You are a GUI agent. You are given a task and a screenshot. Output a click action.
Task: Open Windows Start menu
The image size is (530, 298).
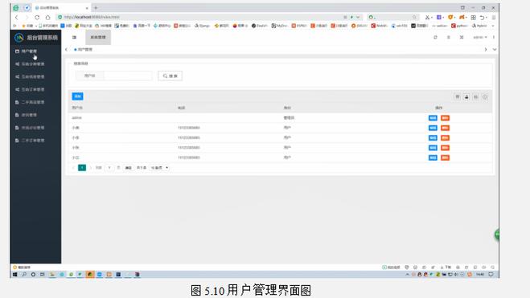(14, 275)
